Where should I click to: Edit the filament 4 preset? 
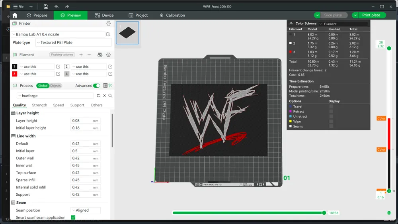[x=110, y=74]
